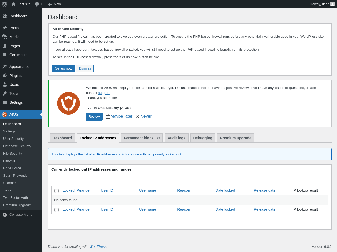Open Scanner submenu item

coord(21,183)
